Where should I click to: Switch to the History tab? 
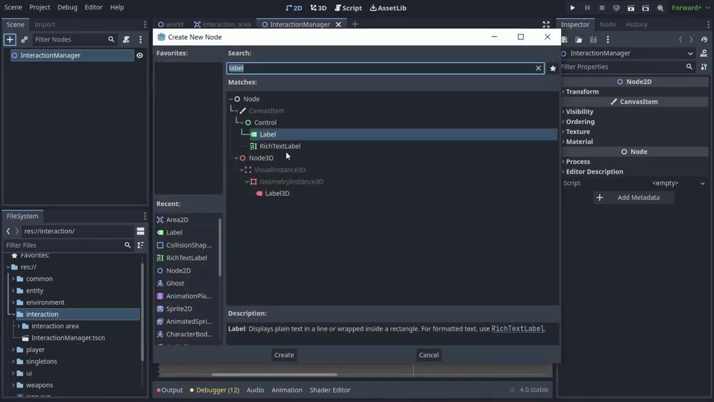click(x=636, y=25)
